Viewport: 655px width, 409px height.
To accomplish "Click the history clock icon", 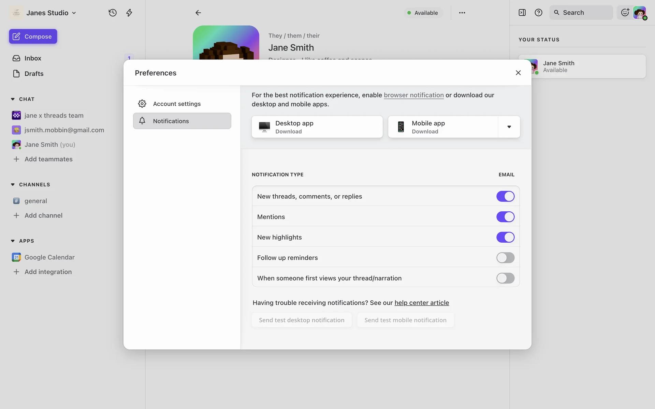I will 113,13.
